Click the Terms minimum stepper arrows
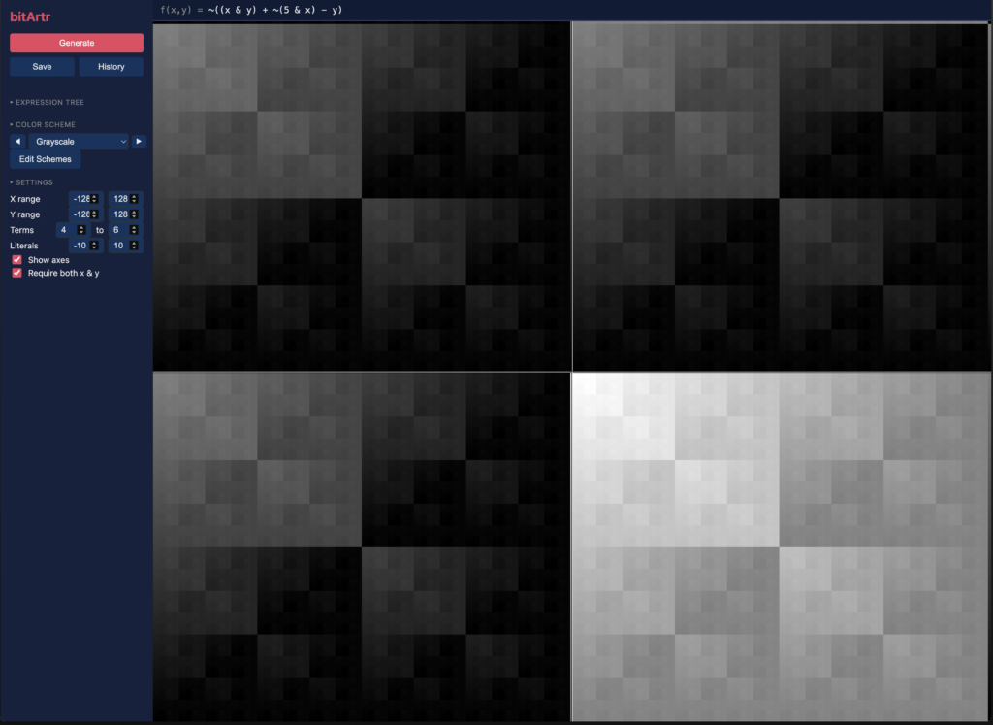Viewport: 993px width, 725px height. tap(81, 230)
